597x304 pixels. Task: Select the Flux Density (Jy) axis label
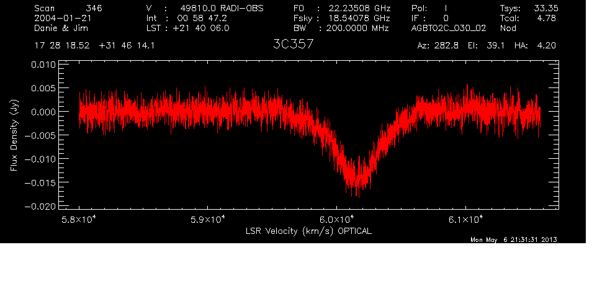[x=14, y=136]
